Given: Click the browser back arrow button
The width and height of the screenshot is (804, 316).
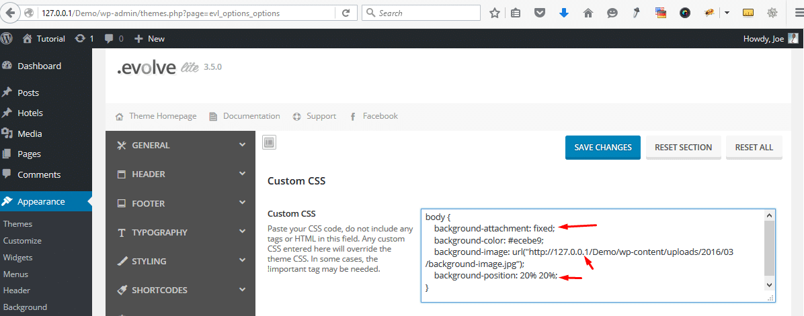Looking at the screenshot, I should coord(11,13).
